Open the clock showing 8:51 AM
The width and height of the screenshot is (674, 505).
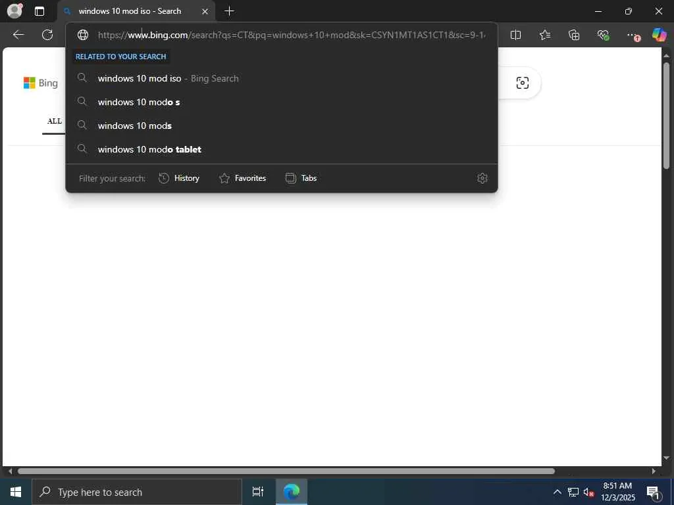pyautogui.click(x=617, y=492)
